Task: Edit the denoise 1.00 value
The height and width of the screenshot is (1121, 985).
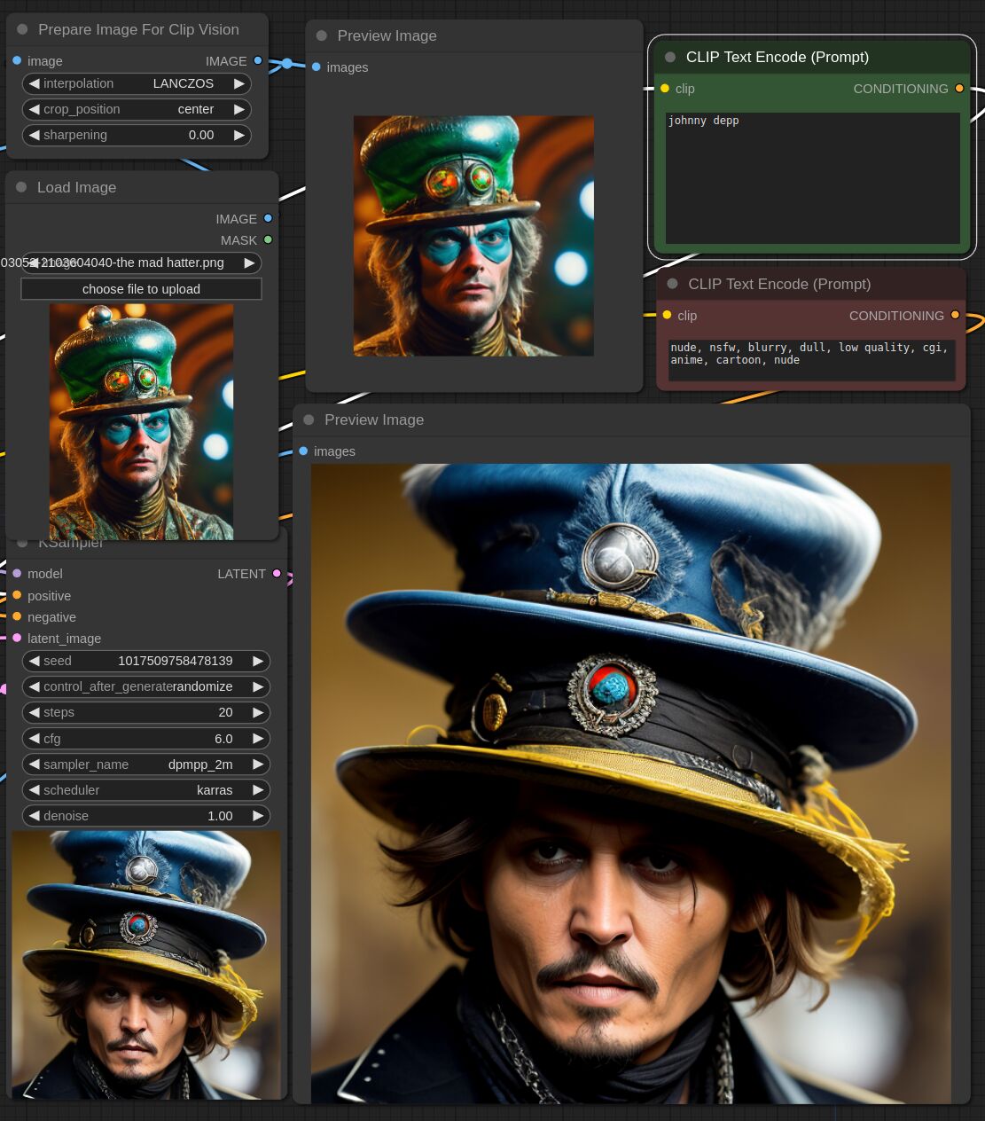Action: pyautogui.click(x=146, y=815)
